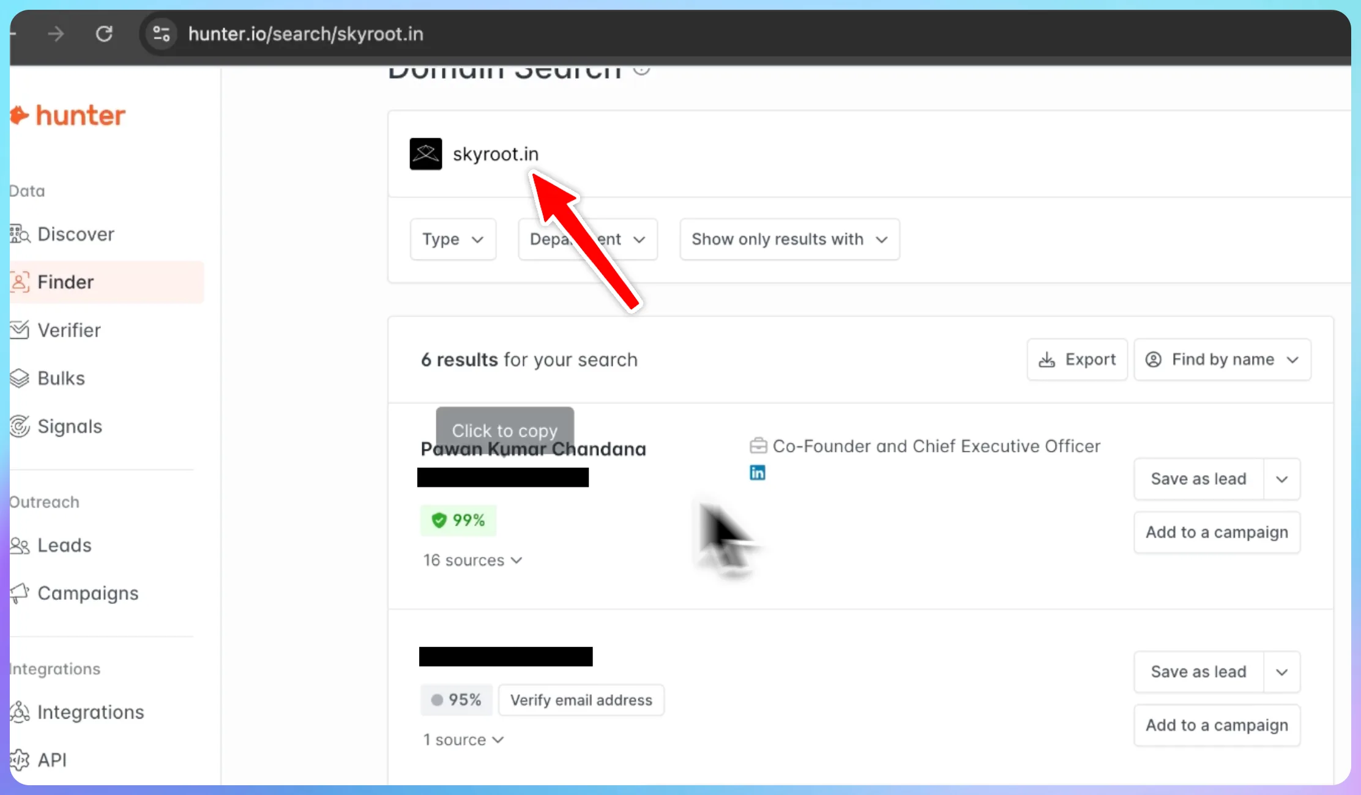Open Save as lead arrow for 95% result
The width and height of the screenshot is (1361, 795).
coord(1281,671)
